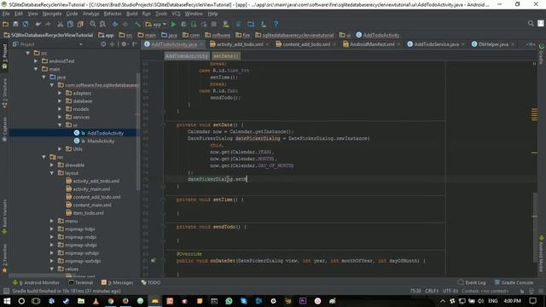This screenshot has width=546, height=307.
Task: Switch to DbHelper.java tab
Action: [x=493, y=44]
